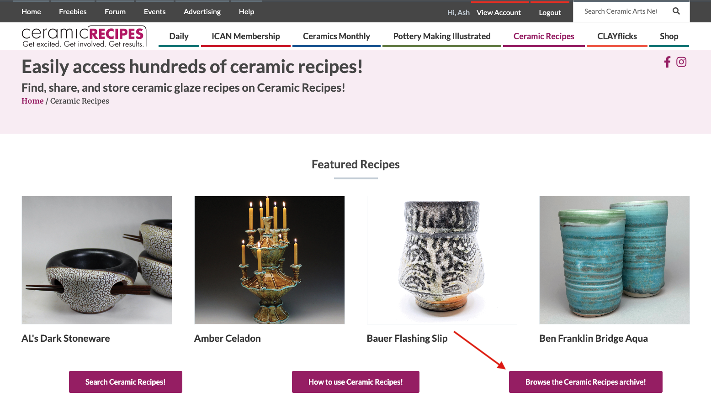711x407 pixels.
Task: Click the search magnifier icon
Action: click(x=676, y=11)
